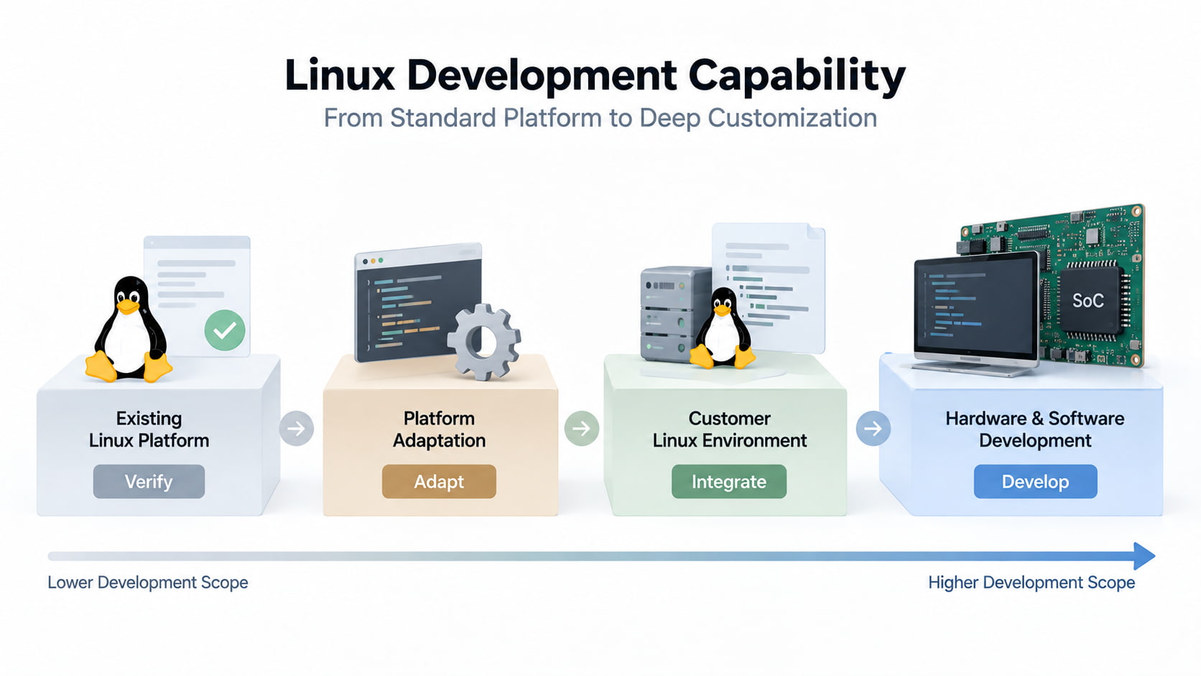Click the blue Develop button

tap(1035, 481)
